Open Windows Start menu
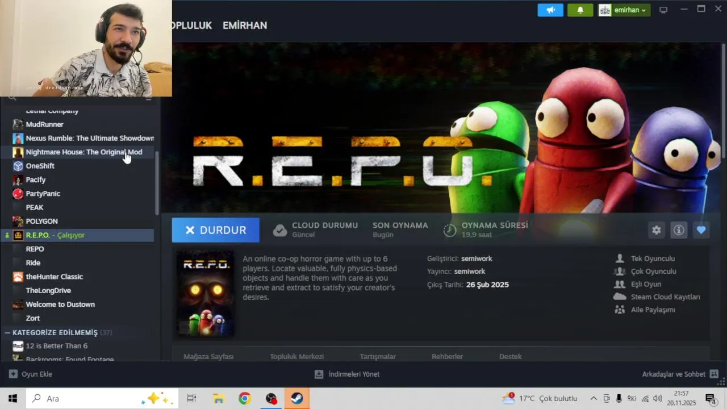 [x=12, y=398]
